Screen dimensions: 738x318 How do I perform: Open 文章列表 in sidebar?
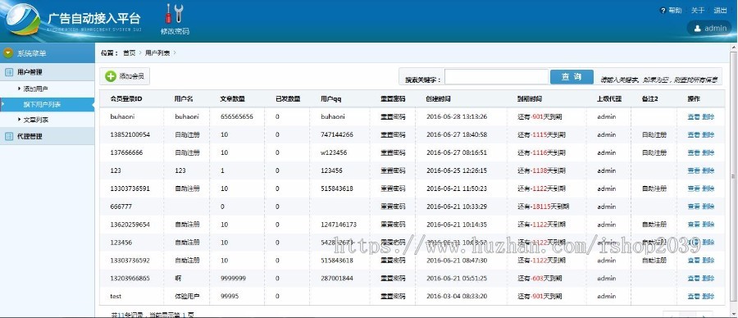click(x=36, y=120)
